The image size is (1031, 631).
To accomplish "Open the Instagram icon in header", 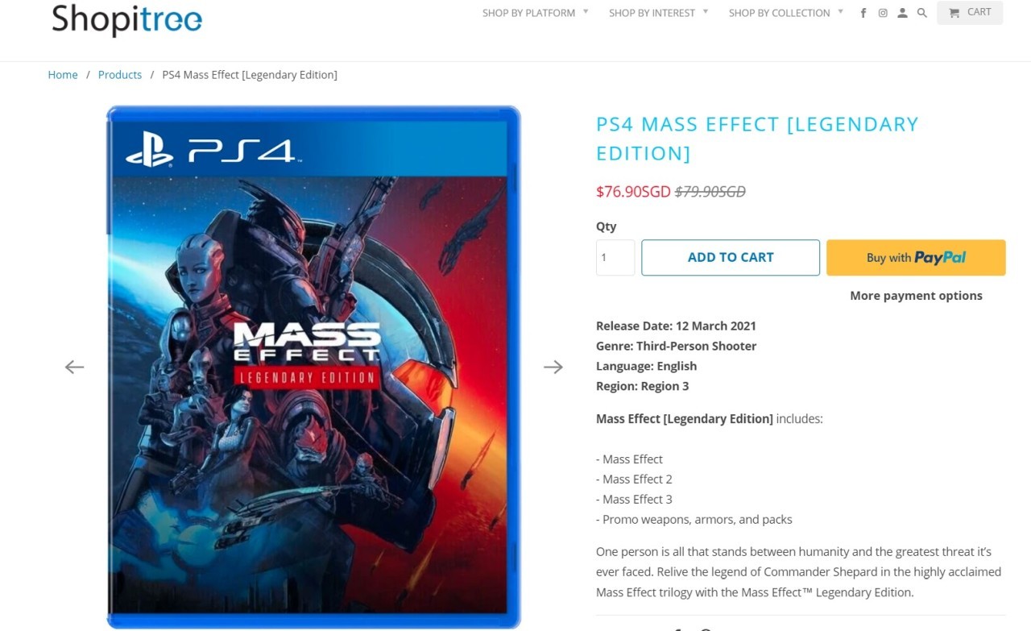I will (x=883, y=13).
